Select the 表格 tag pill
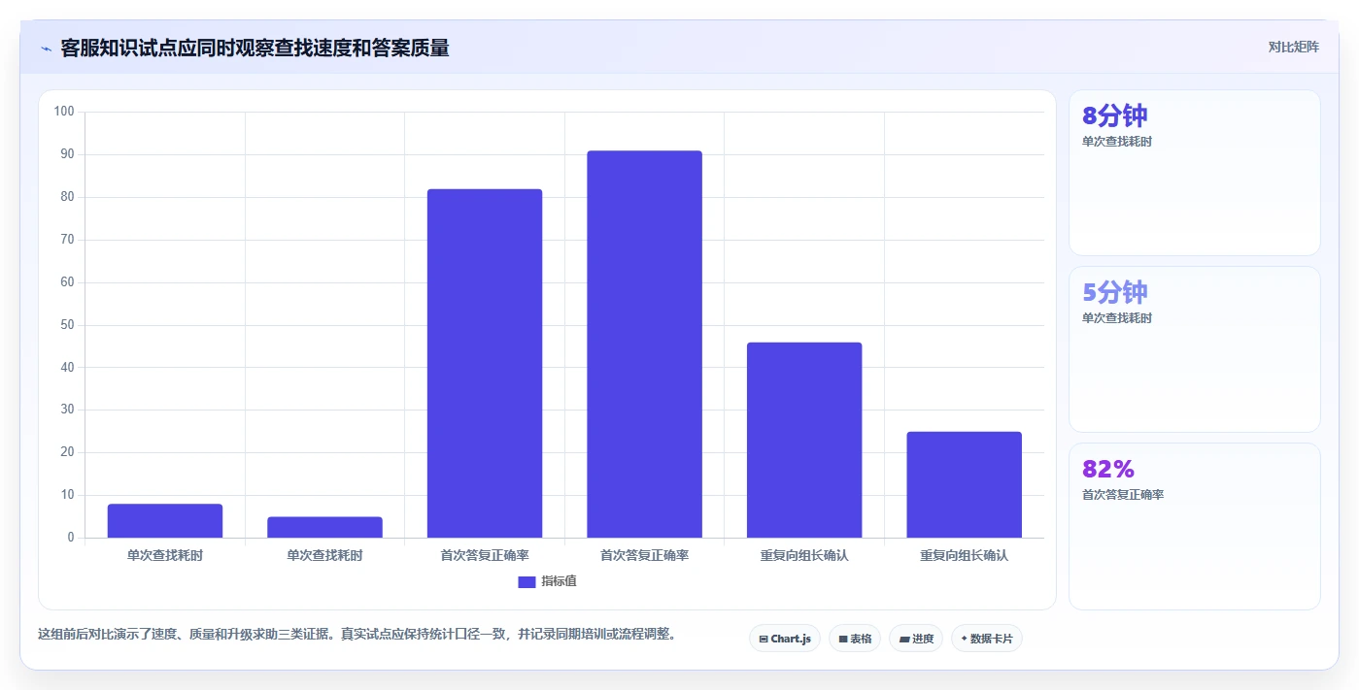 pos(855,639)
